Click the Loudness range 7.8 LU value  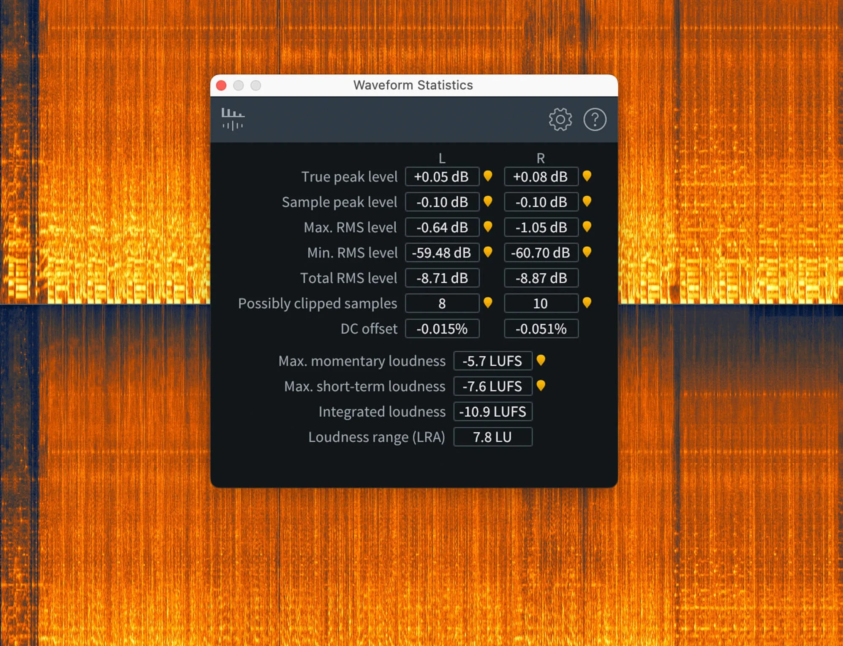[x=492, y=437]
